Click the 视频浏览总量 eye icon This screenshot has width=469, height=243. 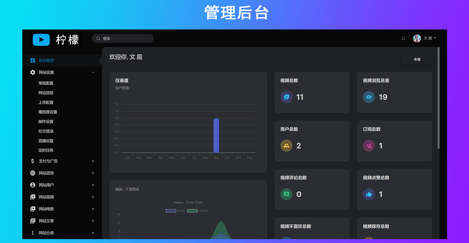point(369,97)
